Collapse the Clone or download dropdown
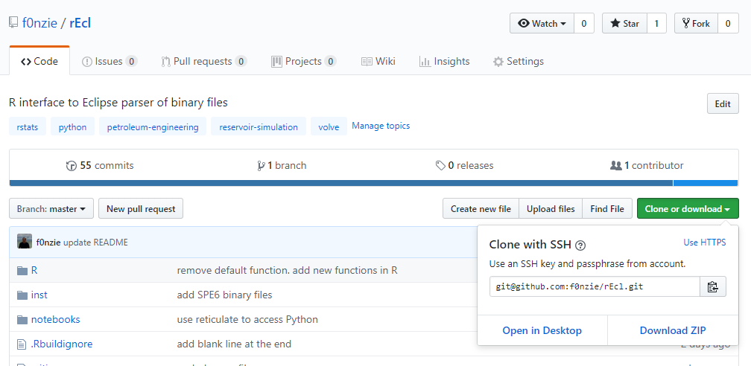Viewport: 751px width, 366px height. coord(687,209)
